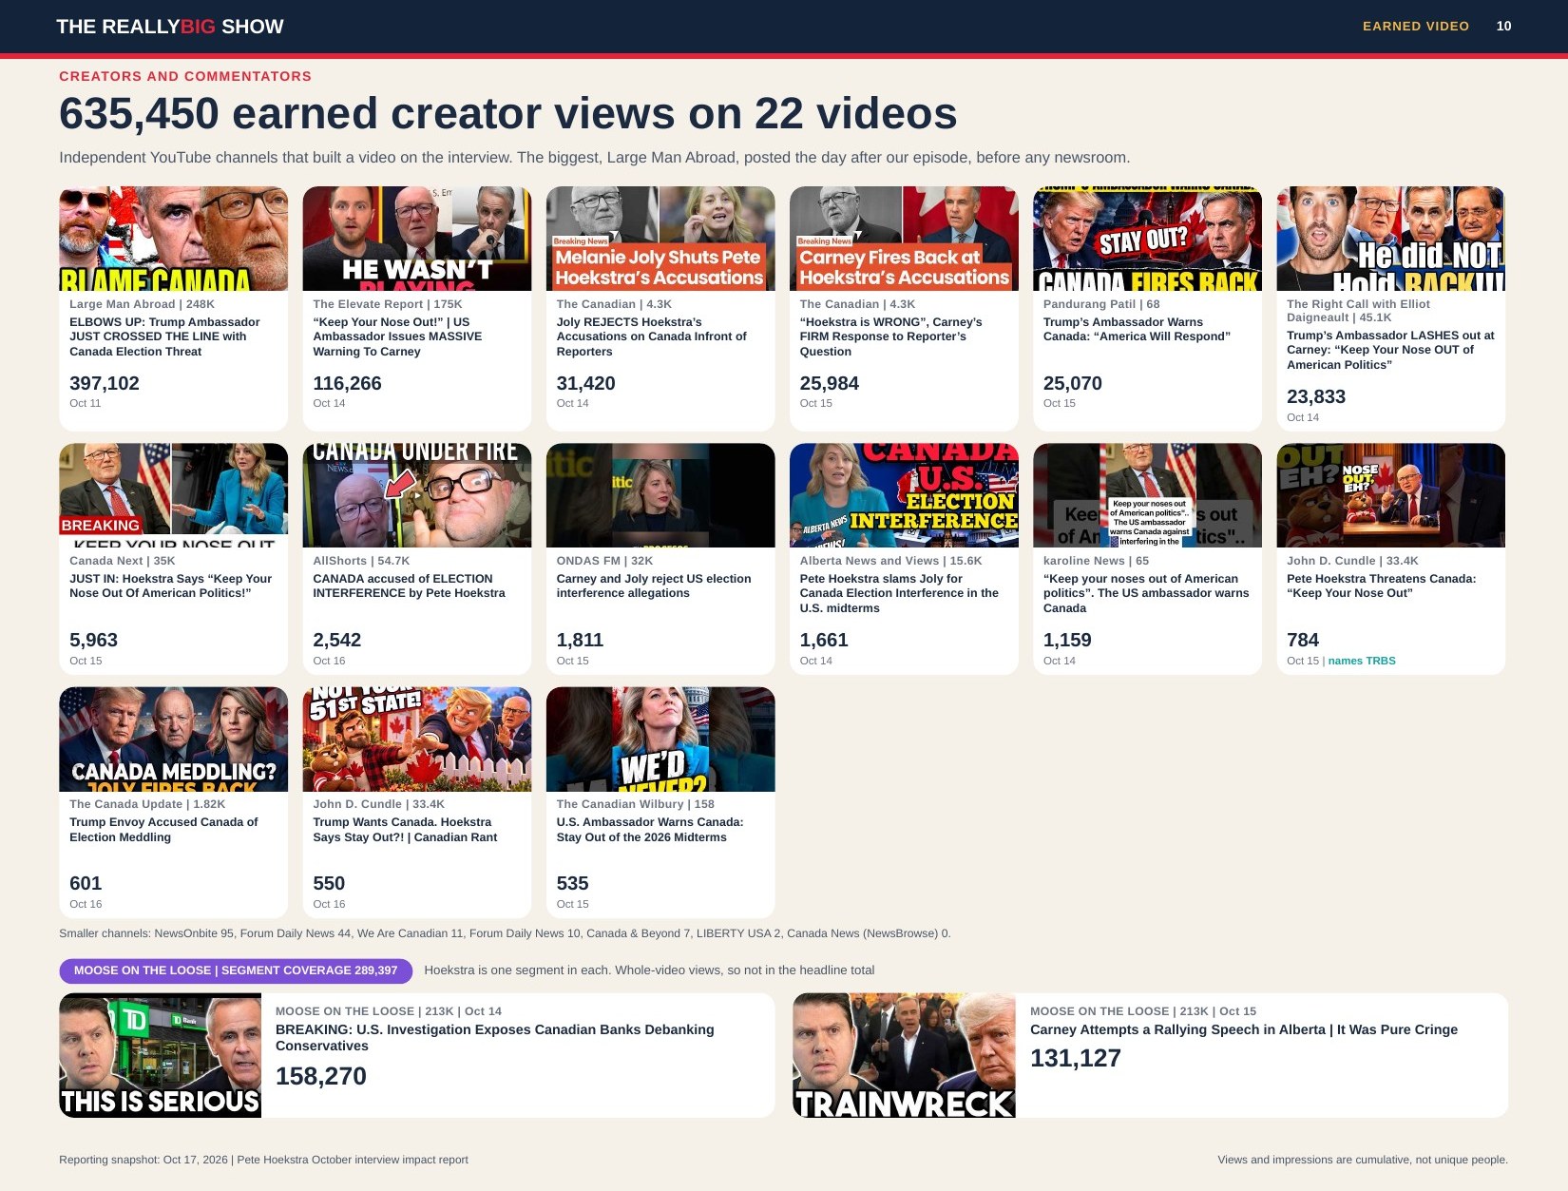This screenshot has height=1191, width=1568.
Task: Open the CANADA UNDER FIRE thumbnail
Action: coord(417,495)
